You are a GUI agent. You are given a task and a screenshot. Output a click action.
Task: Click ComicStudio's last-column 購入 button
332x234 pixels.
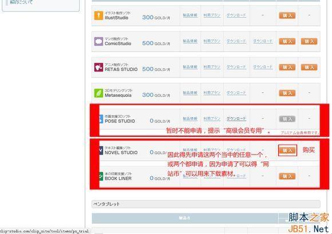pos(309,41)
